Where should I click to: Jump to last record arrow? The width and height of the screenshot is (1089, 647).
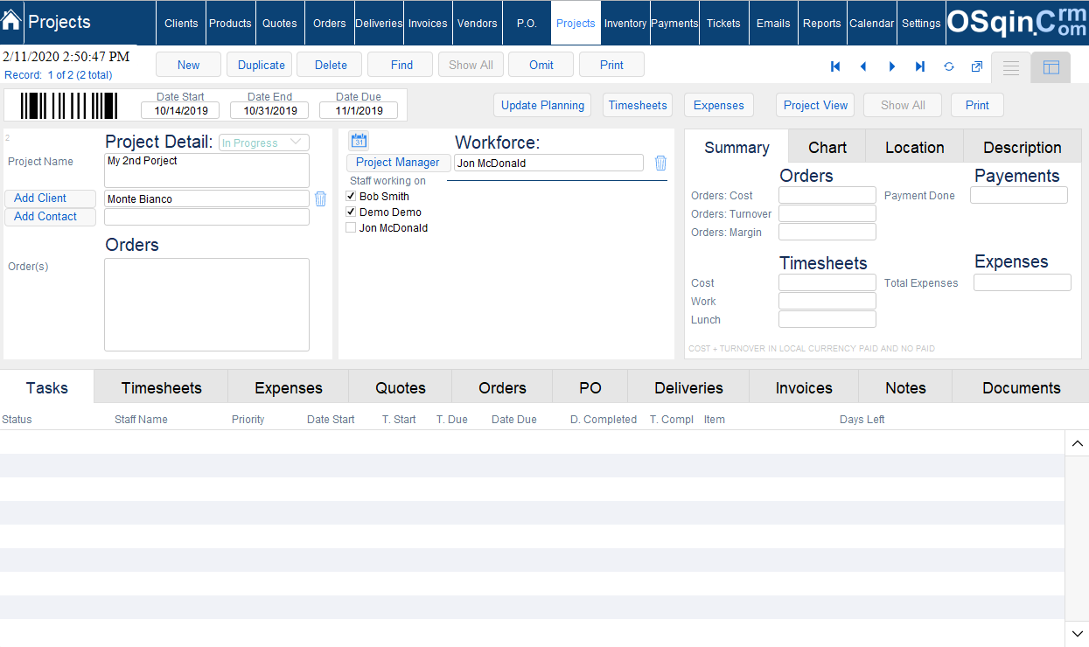pyautogui.click(x=920, y=66)
